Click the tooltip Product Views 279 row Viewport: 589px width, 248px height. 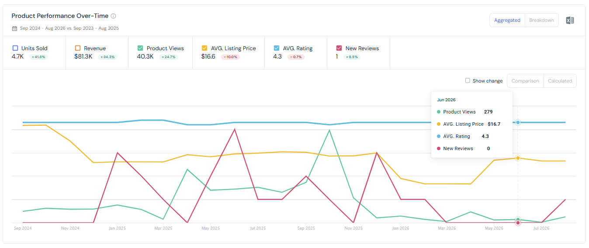pyautogui.click(x=464, y=112)
